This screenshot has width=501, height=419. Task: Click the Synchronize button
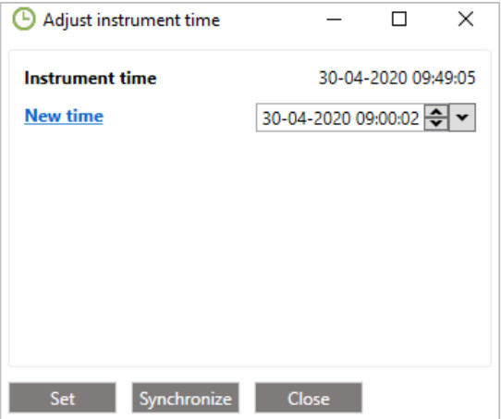(186, 399)
